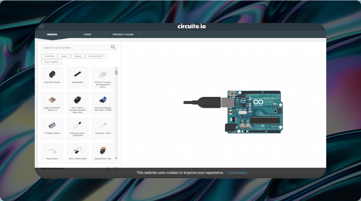Screen dimensions: 361x201
Task: Add the 9V Alkaline Battery component
Action: (x=52, y=129)
